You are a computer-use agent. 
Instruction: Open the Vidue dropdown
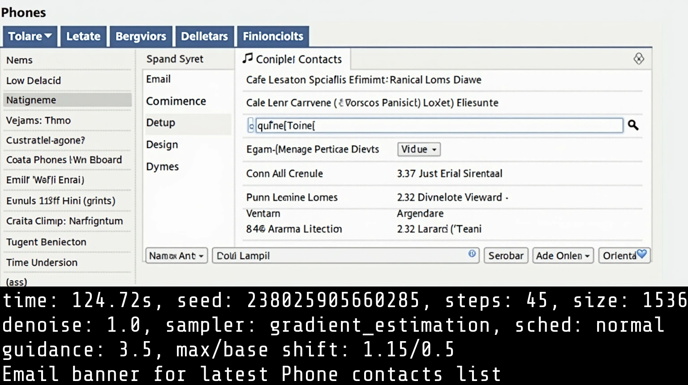pyautogui.click(x=418, y=150)
